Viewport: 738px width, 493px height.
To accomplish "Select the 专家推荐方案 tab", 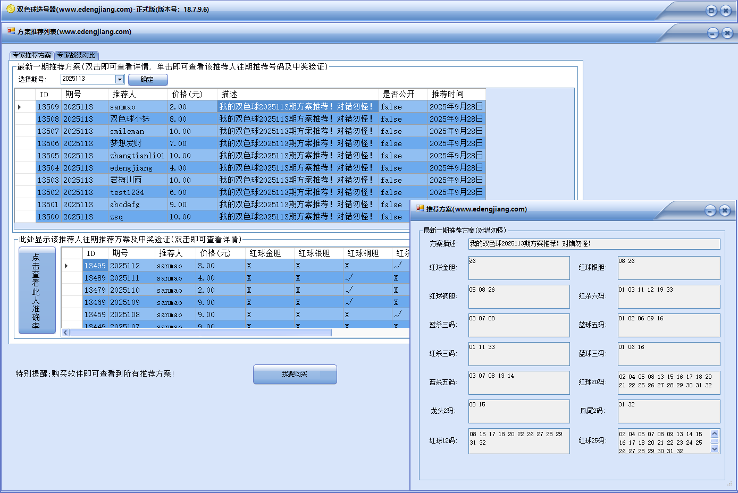I will pyautogui.click(x=32, y=55).
